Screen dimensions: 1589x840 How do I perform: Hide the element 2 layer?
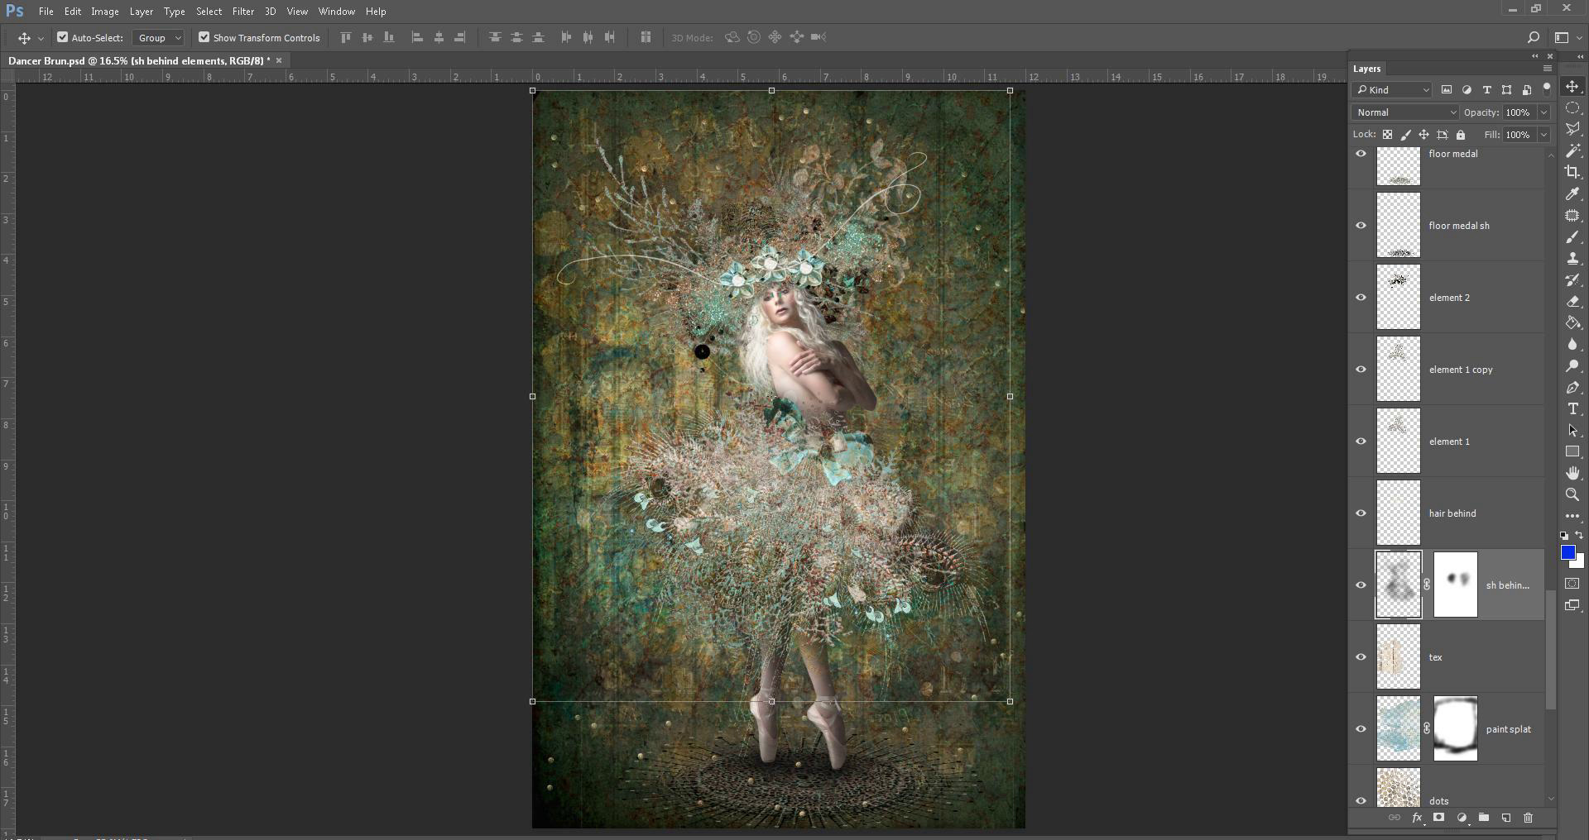point(1361,298)
